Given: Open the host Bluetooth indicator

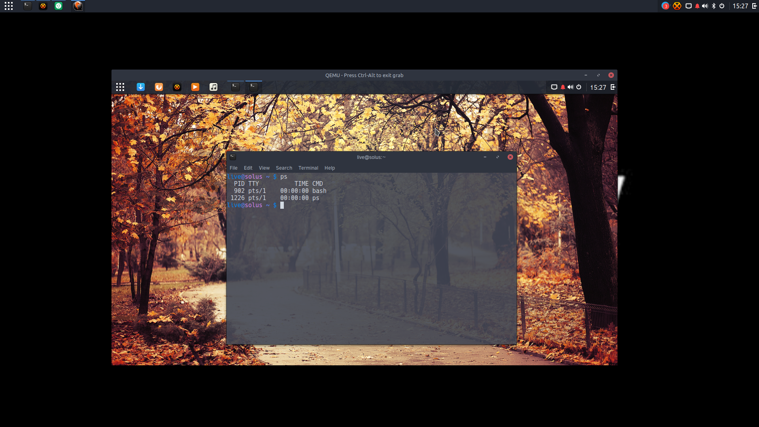Looking at the screenshot, I should click(x=714, y=6).
